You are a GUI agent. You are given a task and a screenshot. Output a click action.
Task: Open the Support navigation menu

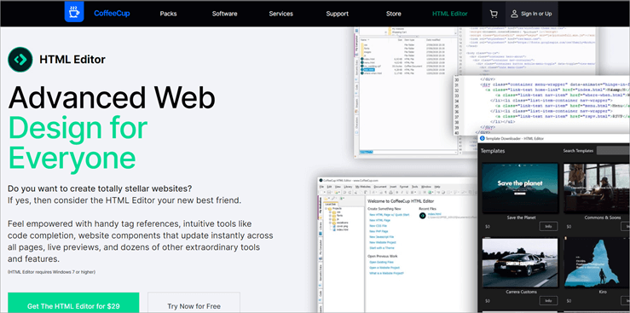tap(337, 14)
